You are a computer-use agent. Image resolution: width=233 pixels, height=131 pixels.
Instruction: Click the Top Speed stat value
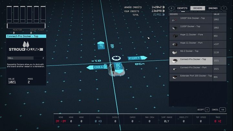click(201, 121)
